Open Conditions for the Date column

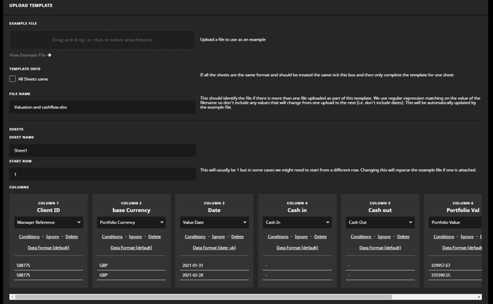tap(195, 236)
